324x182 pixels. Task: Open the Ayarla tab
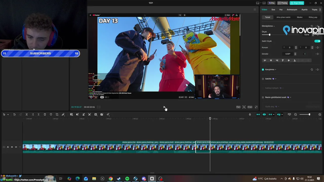coord(305,10)
